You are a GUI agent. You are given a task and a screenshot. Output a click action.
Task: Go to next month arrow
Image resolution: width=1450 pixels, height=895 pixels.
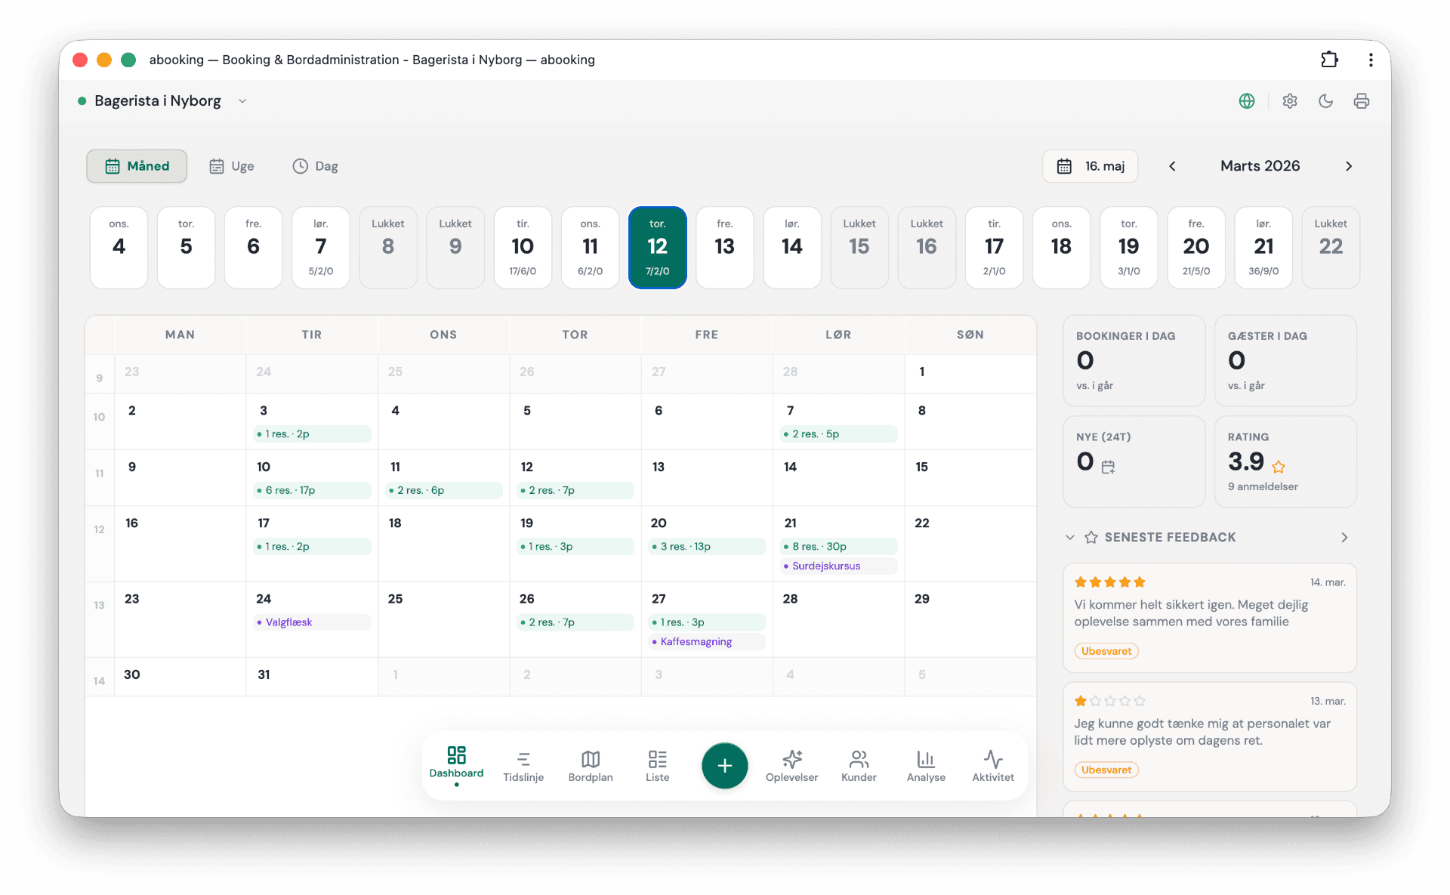pyautogui.click(x=1349, y=166)
